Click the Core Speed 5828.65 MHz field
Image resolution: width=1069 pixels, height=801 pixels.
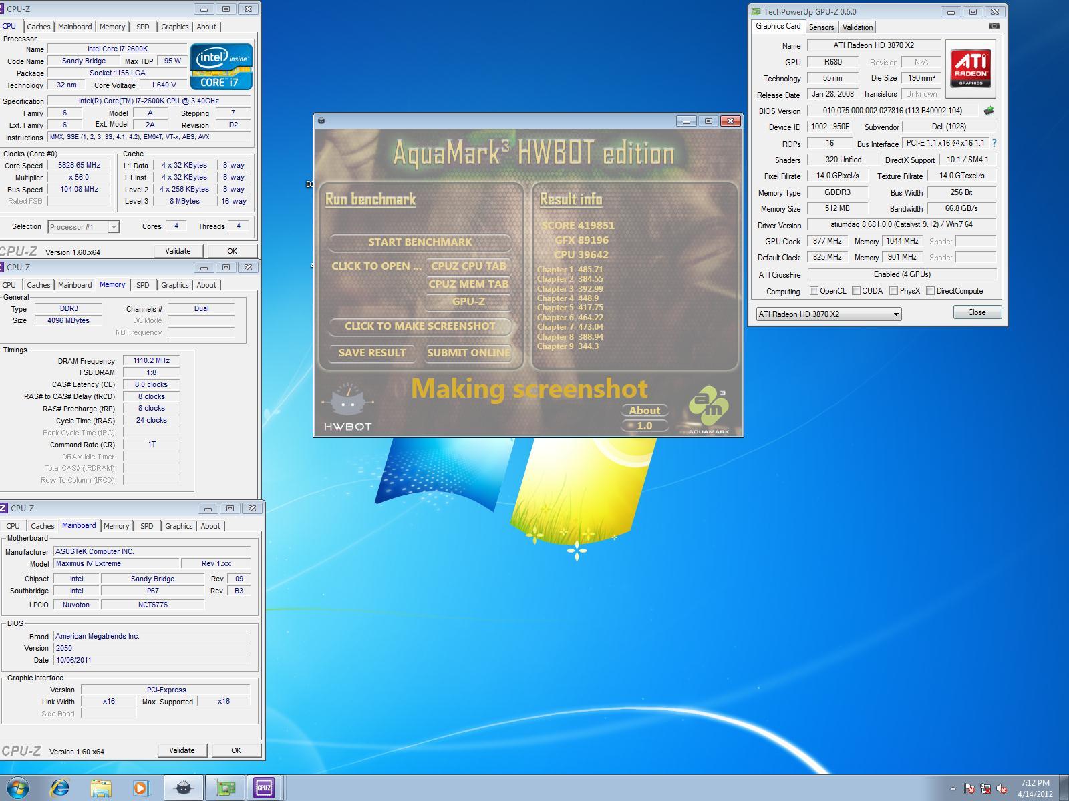(80, 166)
